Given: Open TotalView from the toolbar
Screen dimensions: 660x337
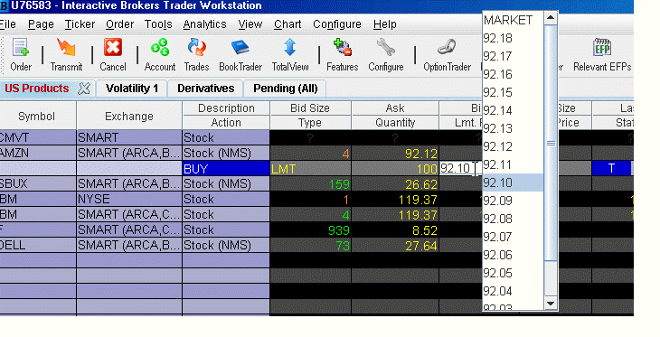Looking at the screenshot, I should pyautogui.click(x=290, y=55).
